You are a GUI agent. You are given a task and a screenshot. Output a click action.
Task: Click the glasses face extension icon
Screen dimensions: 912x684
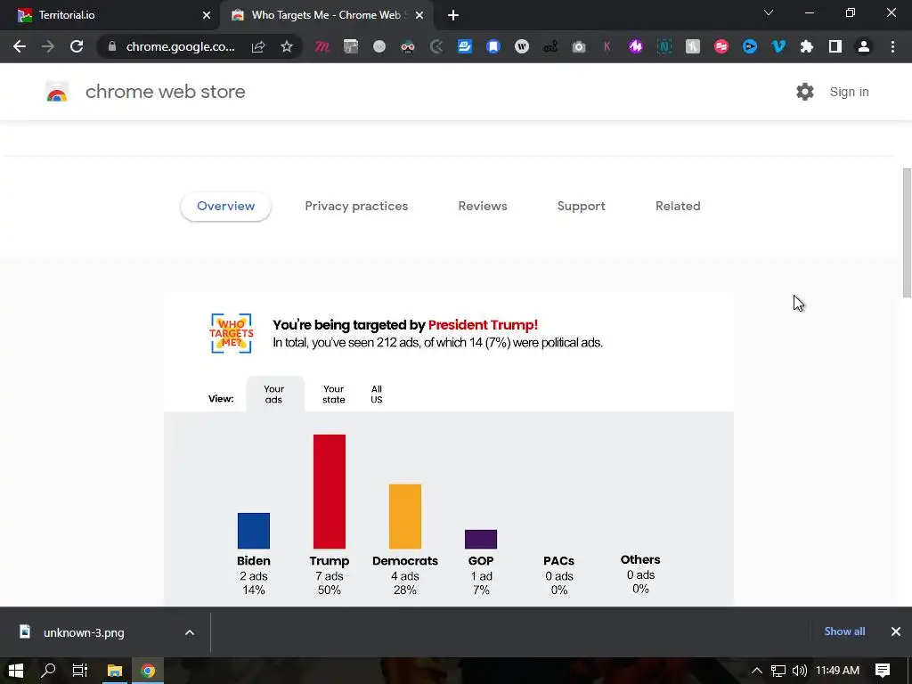point(408,46)
